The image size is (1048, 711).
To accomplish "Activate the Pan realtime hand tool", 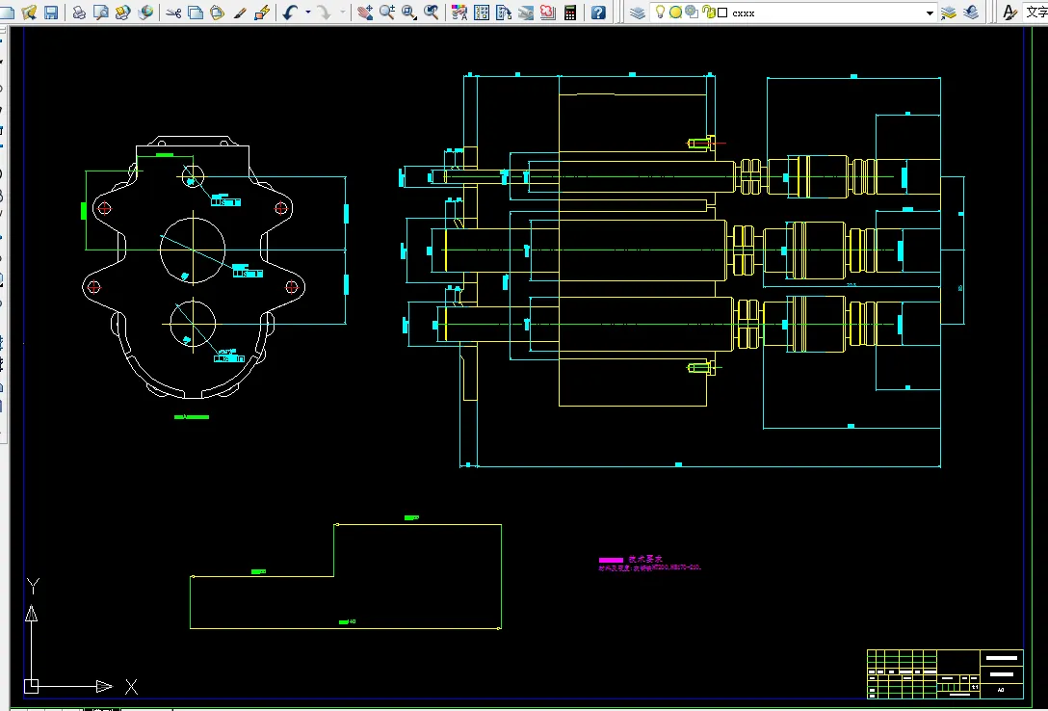I will (365, 13).
